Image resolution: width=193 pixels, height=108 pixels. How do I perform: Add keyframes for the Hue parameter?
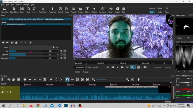click(65, 51)
